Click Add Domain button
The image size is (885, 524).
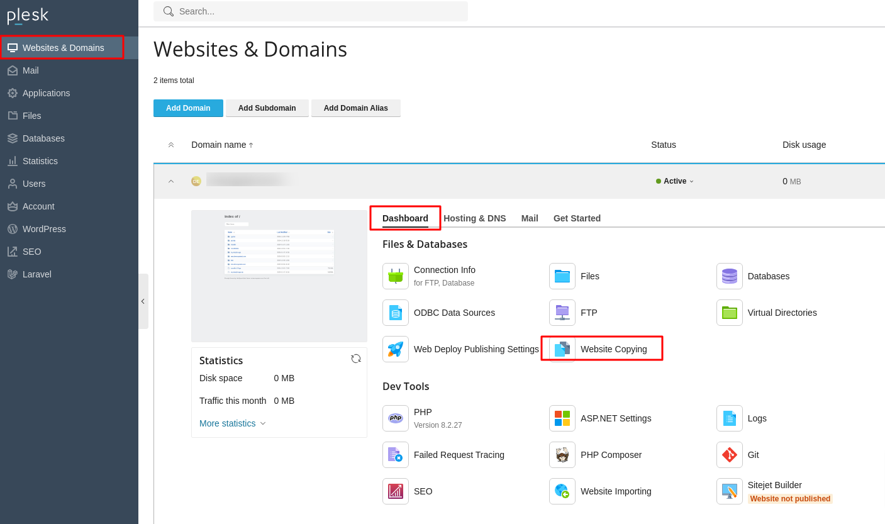(x=188, y=108)
